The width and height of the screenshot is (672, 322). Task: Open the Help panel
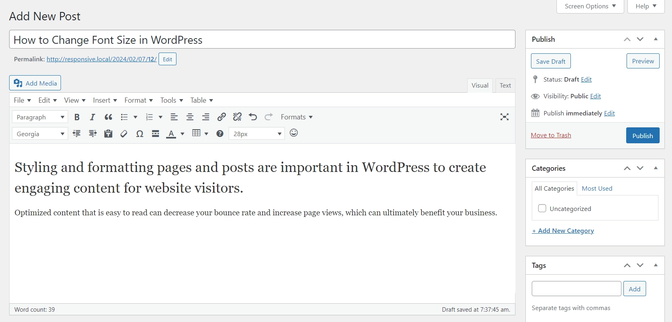tap(646, 6)
